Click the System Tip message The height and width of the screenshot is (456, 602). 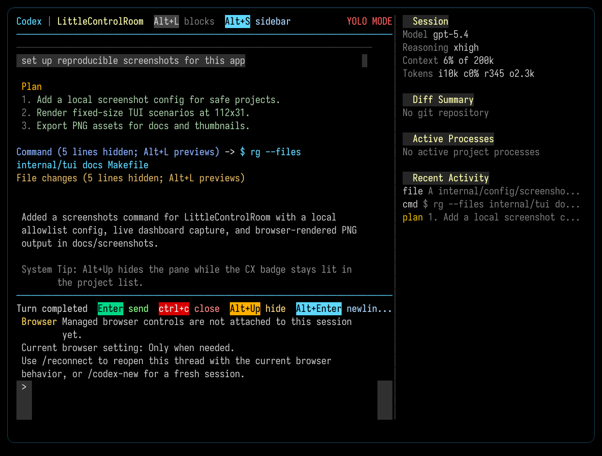pos(187,276)
